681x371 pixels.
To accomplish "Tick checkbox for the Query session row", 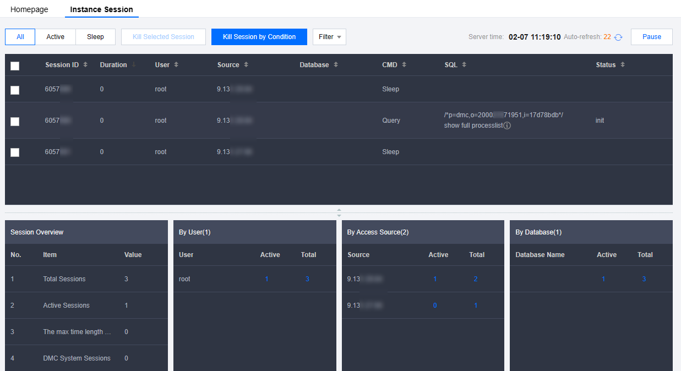I will [x=15, y=121].
